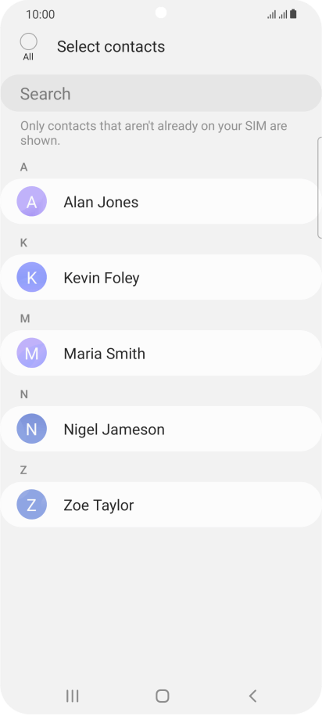The height and width of the screenshot is (716, 322).
Task: Tap the Kevin Foley avatar icon
Action: click(x=31, y=277)
